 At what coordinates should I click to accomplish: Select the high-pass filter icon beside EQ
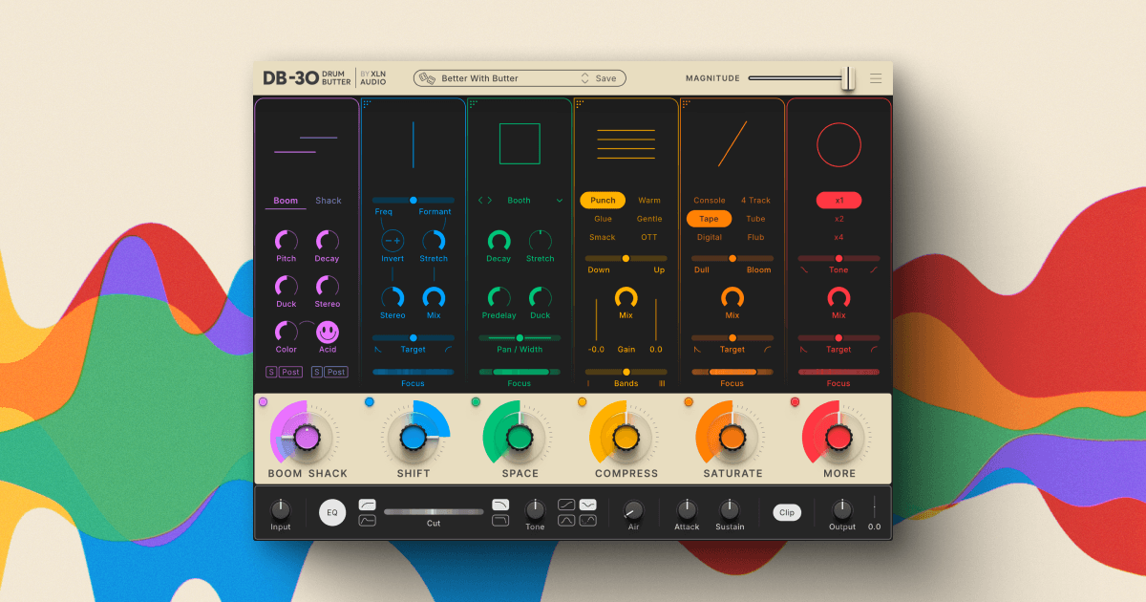[368, 505]
